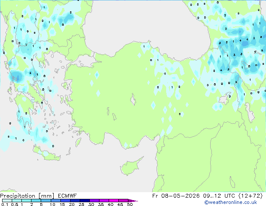Pick legend swatch between 10 and 15
This screenshot has height=206, width=266.
coord(55,201)
